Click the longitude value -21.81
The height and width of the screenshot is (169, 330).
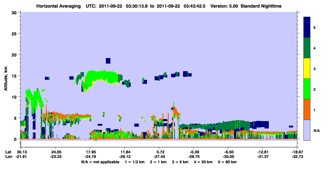(x=21, y=157)
